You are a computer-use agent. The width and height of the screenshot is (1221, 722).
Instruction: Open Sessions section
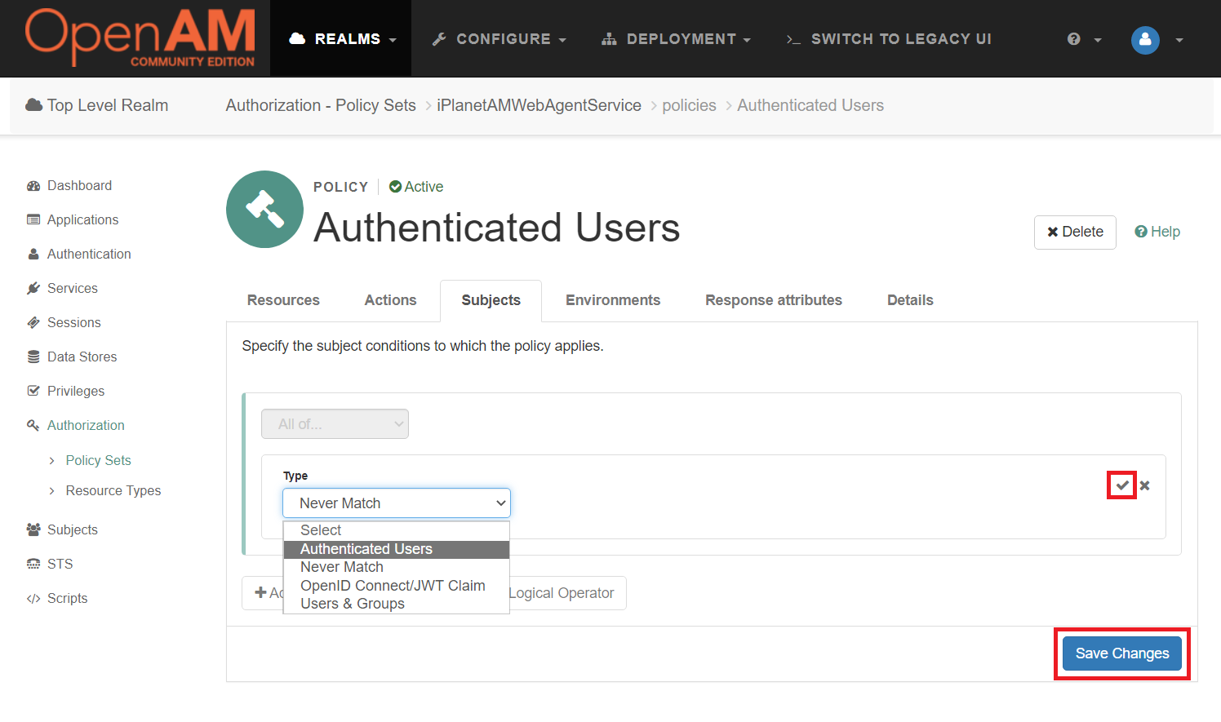[x=74, y=322]
